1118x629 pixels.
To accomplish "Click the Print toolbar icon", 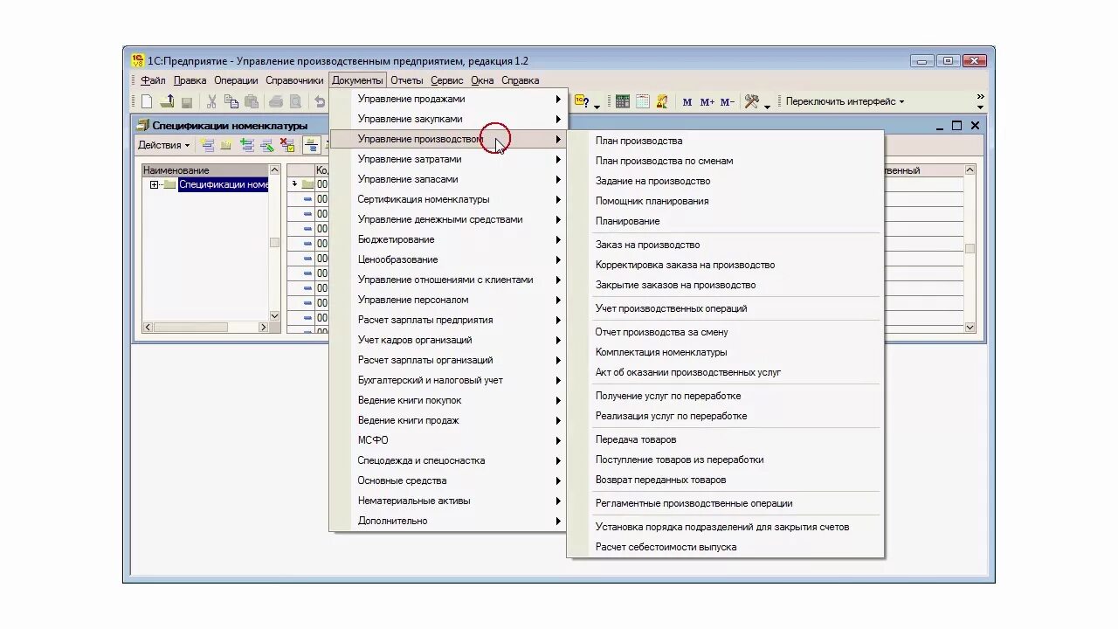I will 276,102.
